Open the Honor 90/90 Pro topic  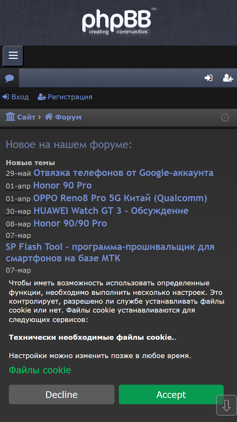click(x=70, y=223)
